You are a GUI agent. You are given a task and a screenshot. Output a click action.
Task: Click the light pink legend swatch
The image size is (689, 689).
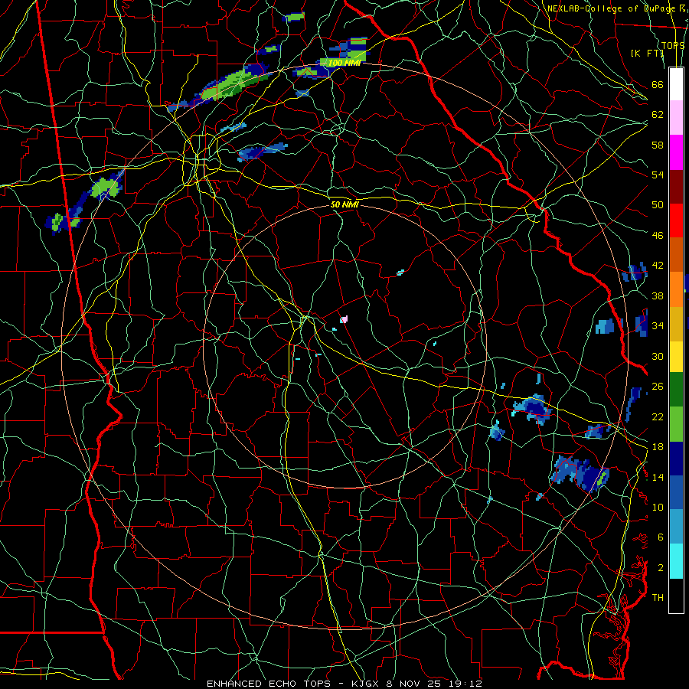click(x=676, y=118)
